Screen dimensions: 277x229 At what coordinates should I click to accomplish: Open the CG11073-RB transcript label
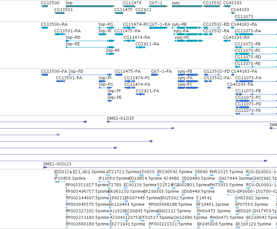point(247,44)
